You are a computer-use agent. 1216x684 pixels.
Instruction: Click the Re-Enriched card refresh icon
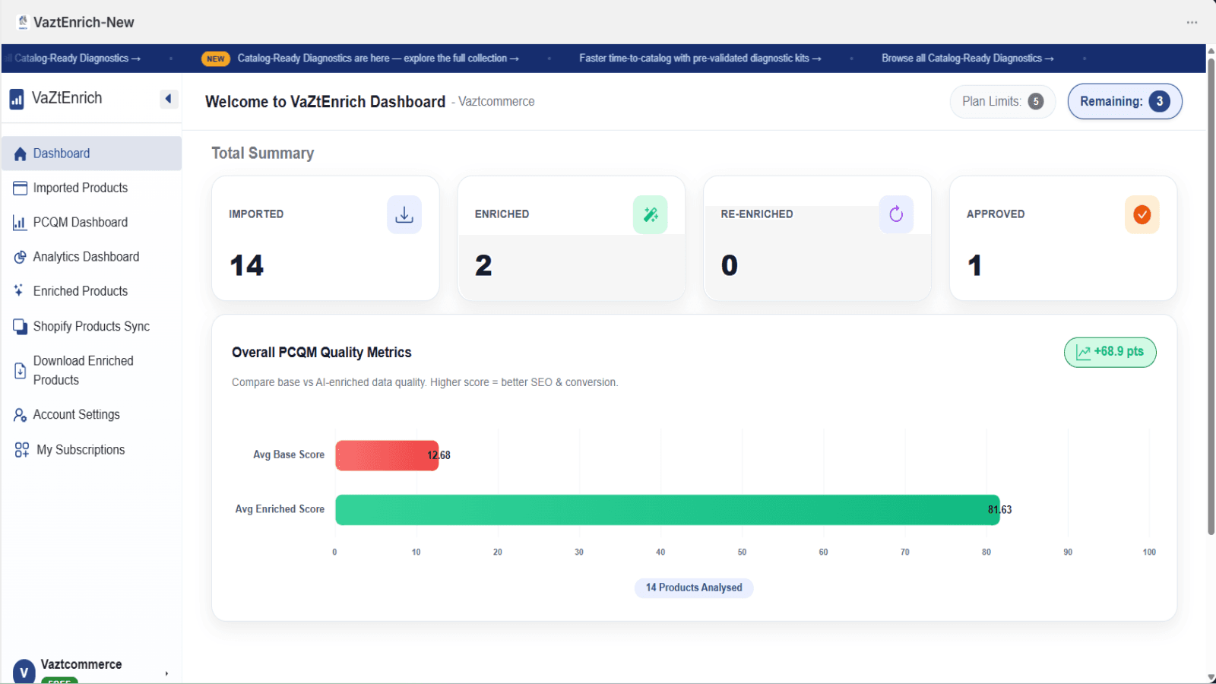click(x=896, y=215)
